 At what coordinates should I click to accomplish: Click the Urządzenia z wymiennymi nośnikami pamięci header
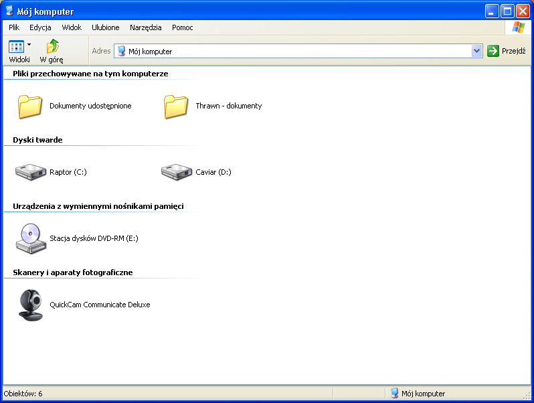(x=98, y=206)
